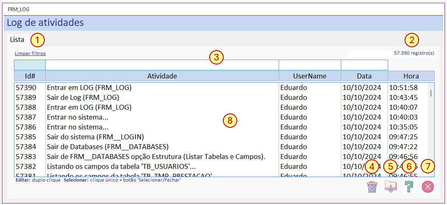Click the 'Hora' column header
The width and height of the screenshot is (447, 205).
pos(411,76)
